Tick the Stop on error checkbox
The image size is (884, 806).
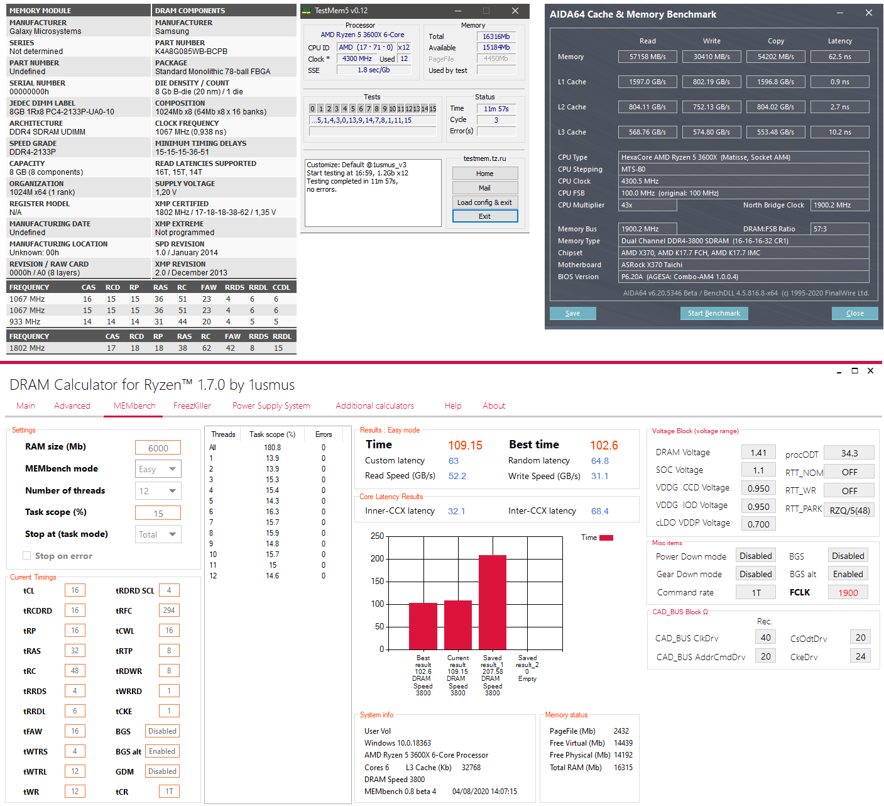pyautogui.click(x=26, y=556)
